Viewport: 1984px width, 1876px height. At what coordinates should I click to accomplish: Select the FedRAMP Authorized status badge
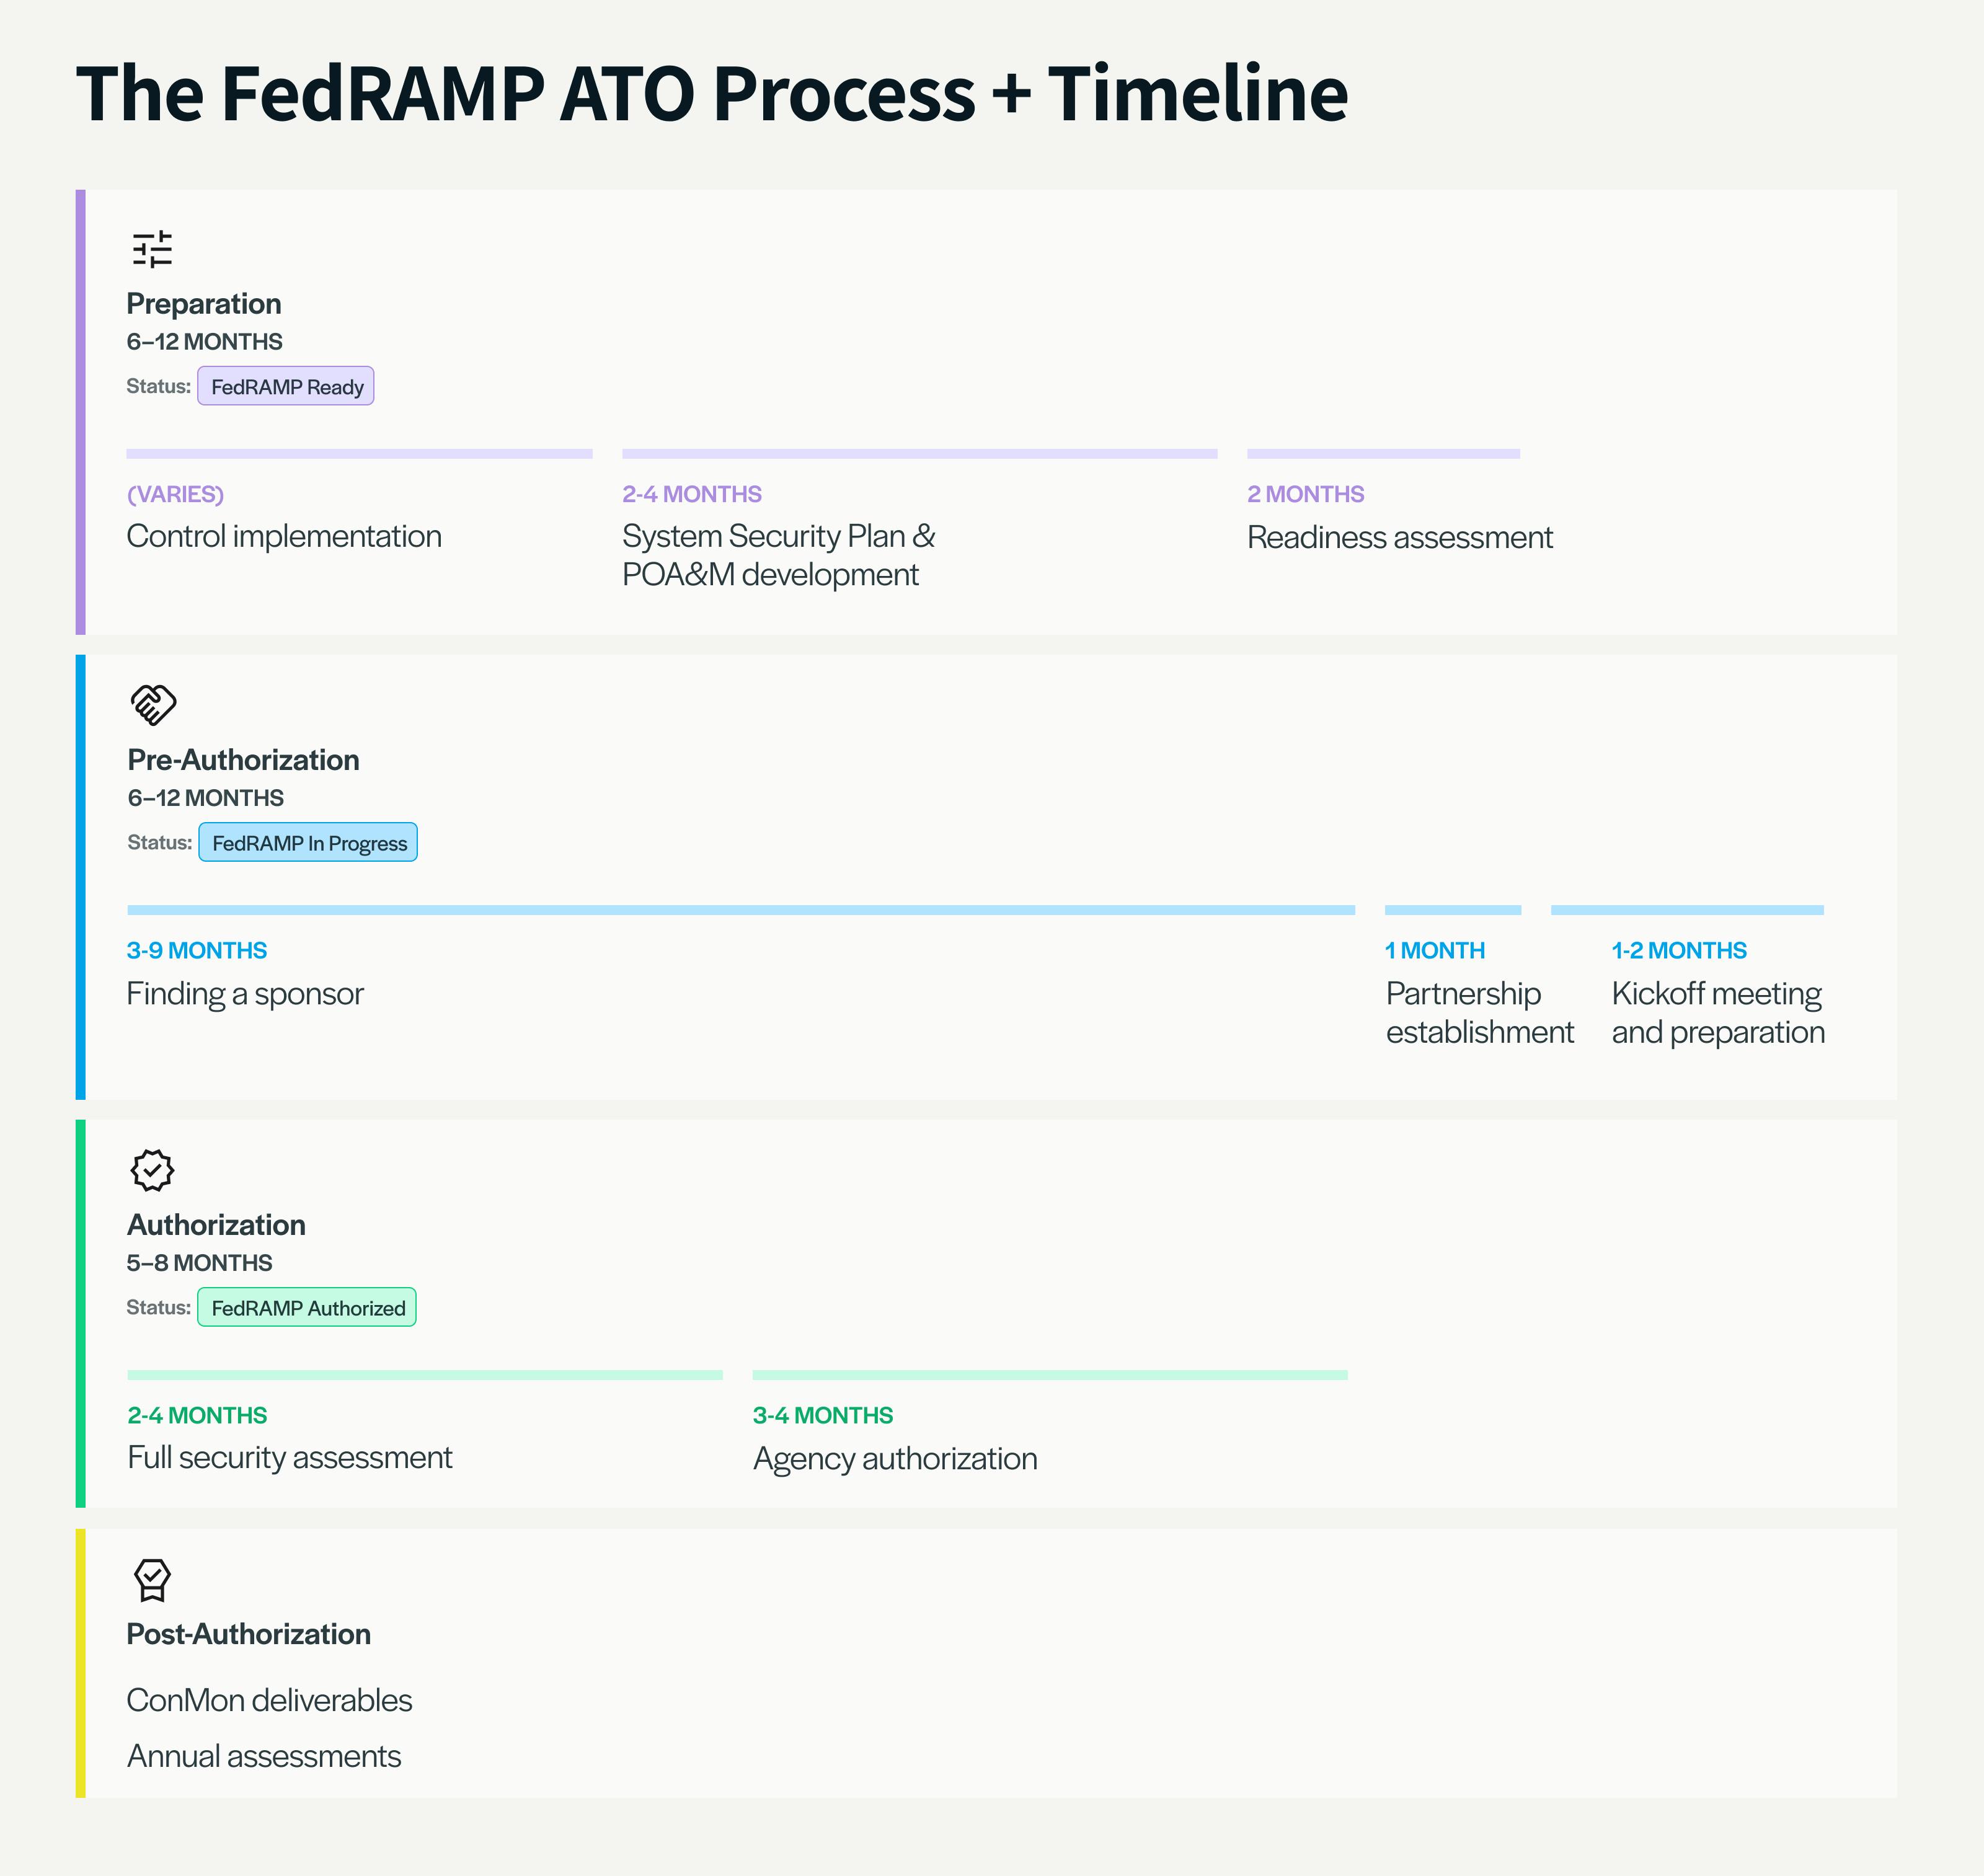pyautogui.click(x=307, y=1308)
